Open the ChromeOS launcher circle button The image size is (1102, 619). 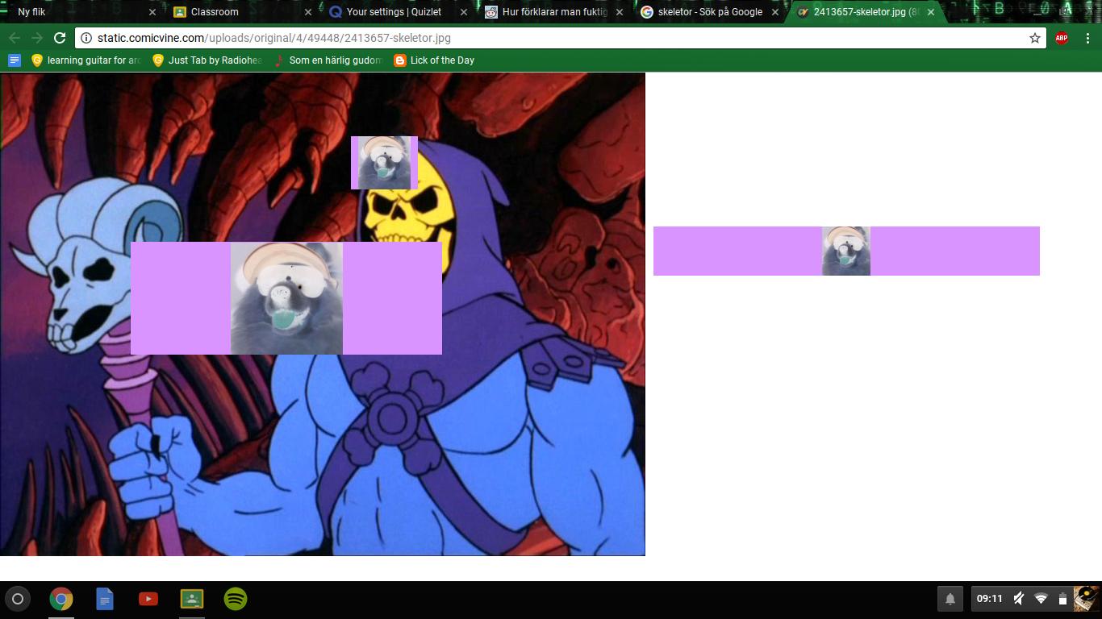coord(18,599)
